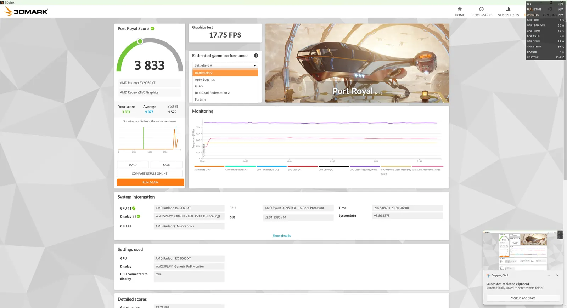
Task: Open the Benchmarks section
Action: 481,12
